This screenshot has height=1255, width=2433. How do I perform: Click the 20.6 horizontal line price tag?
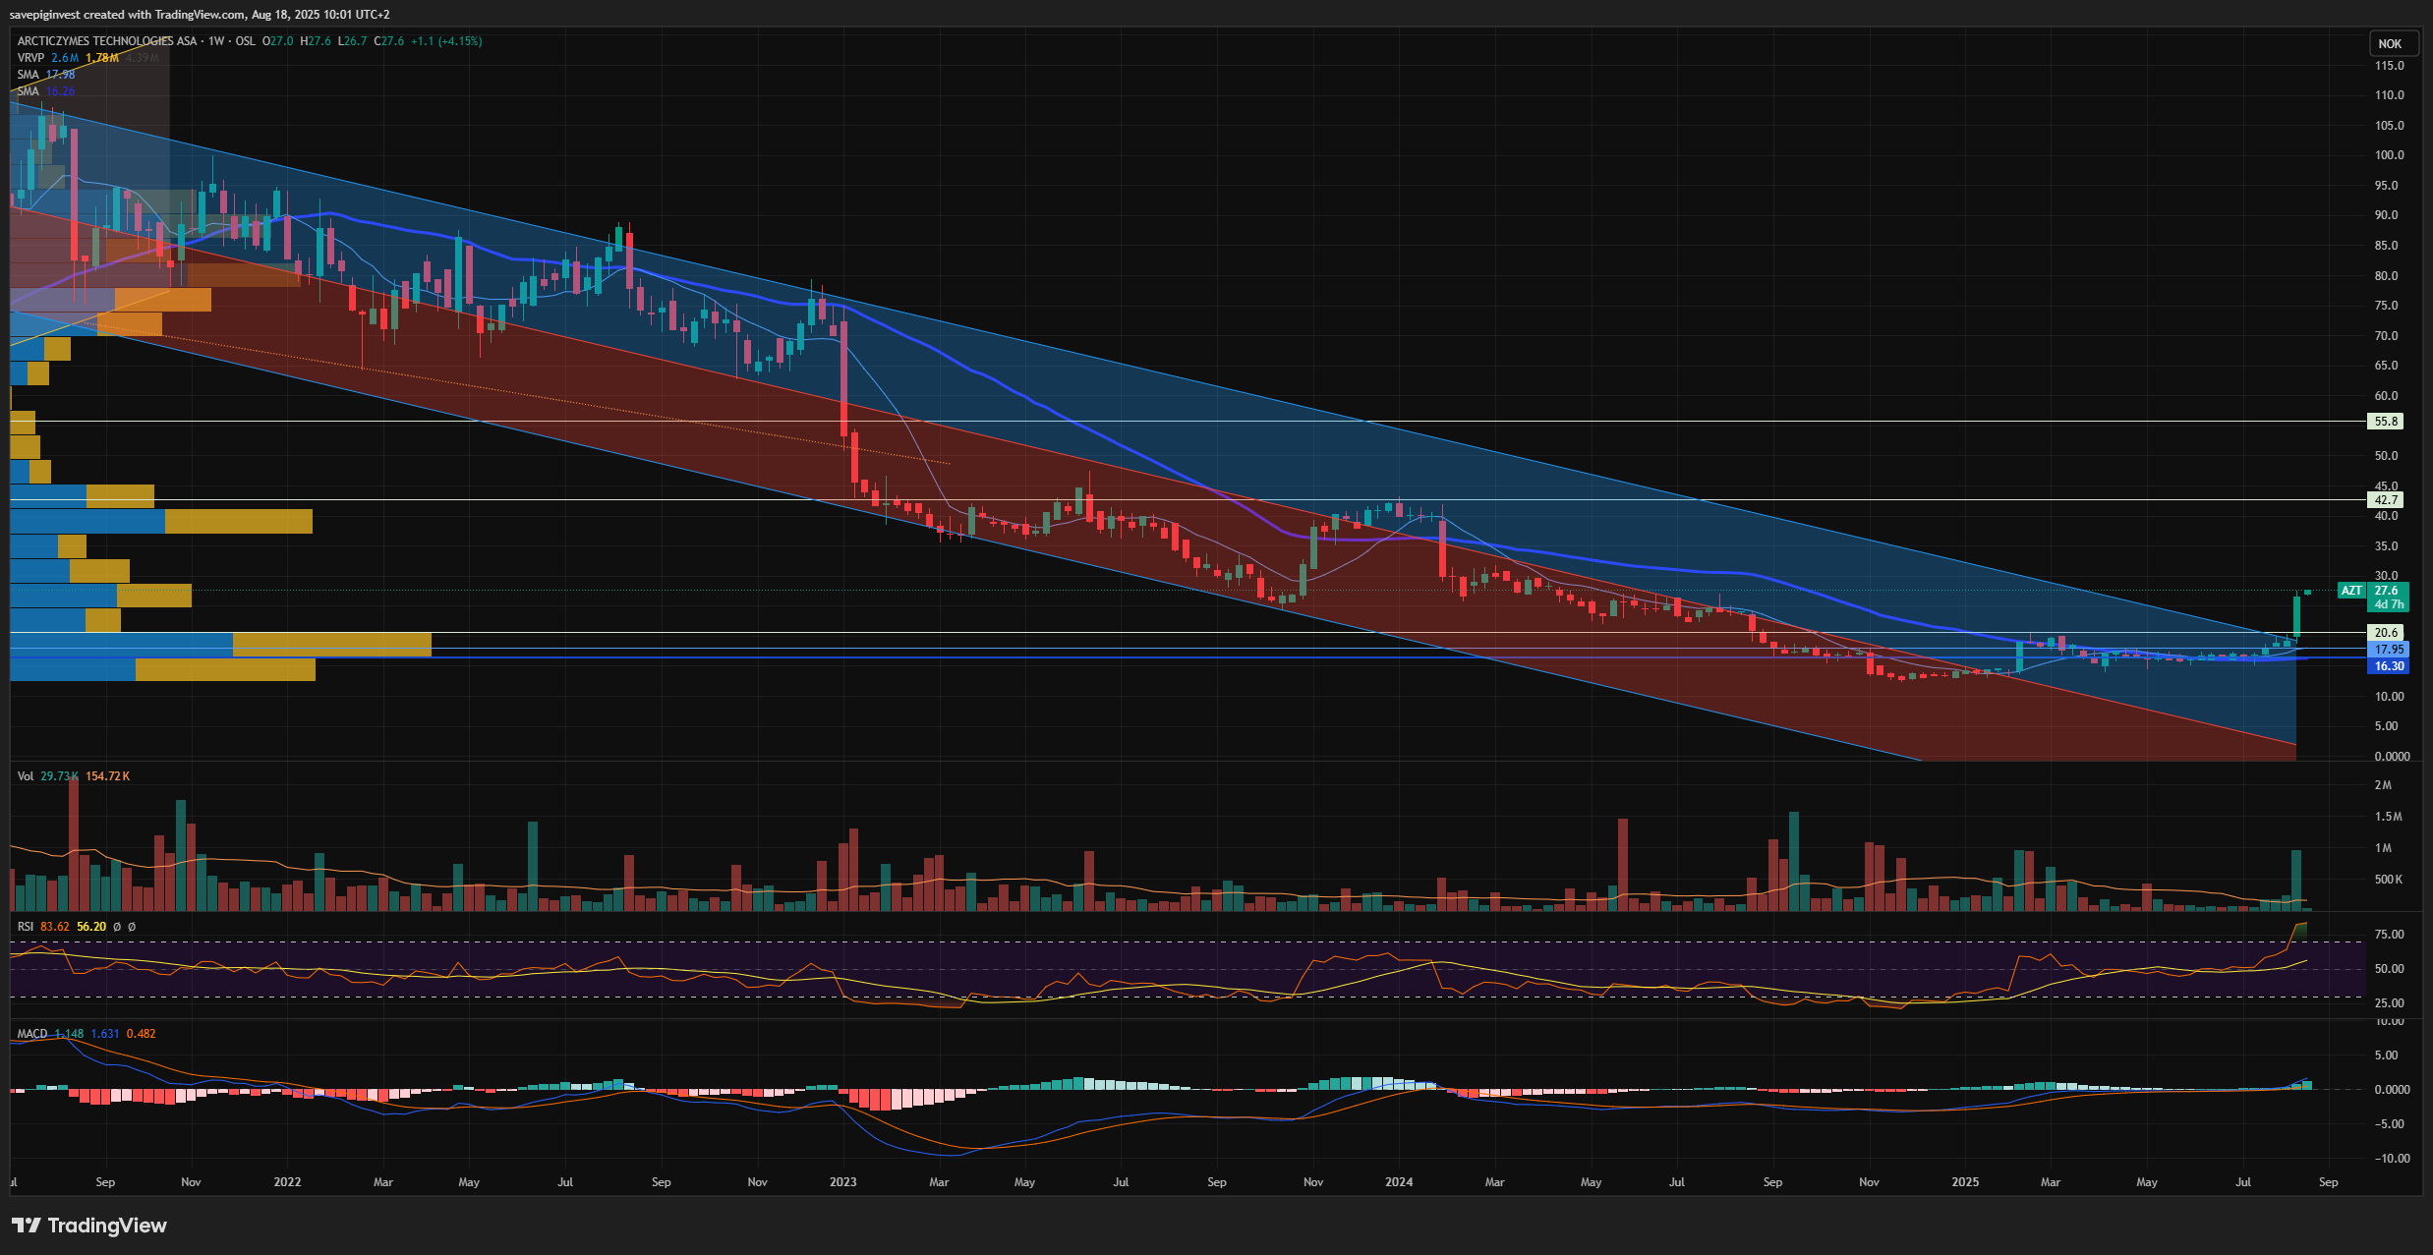tap(2386, 633)
